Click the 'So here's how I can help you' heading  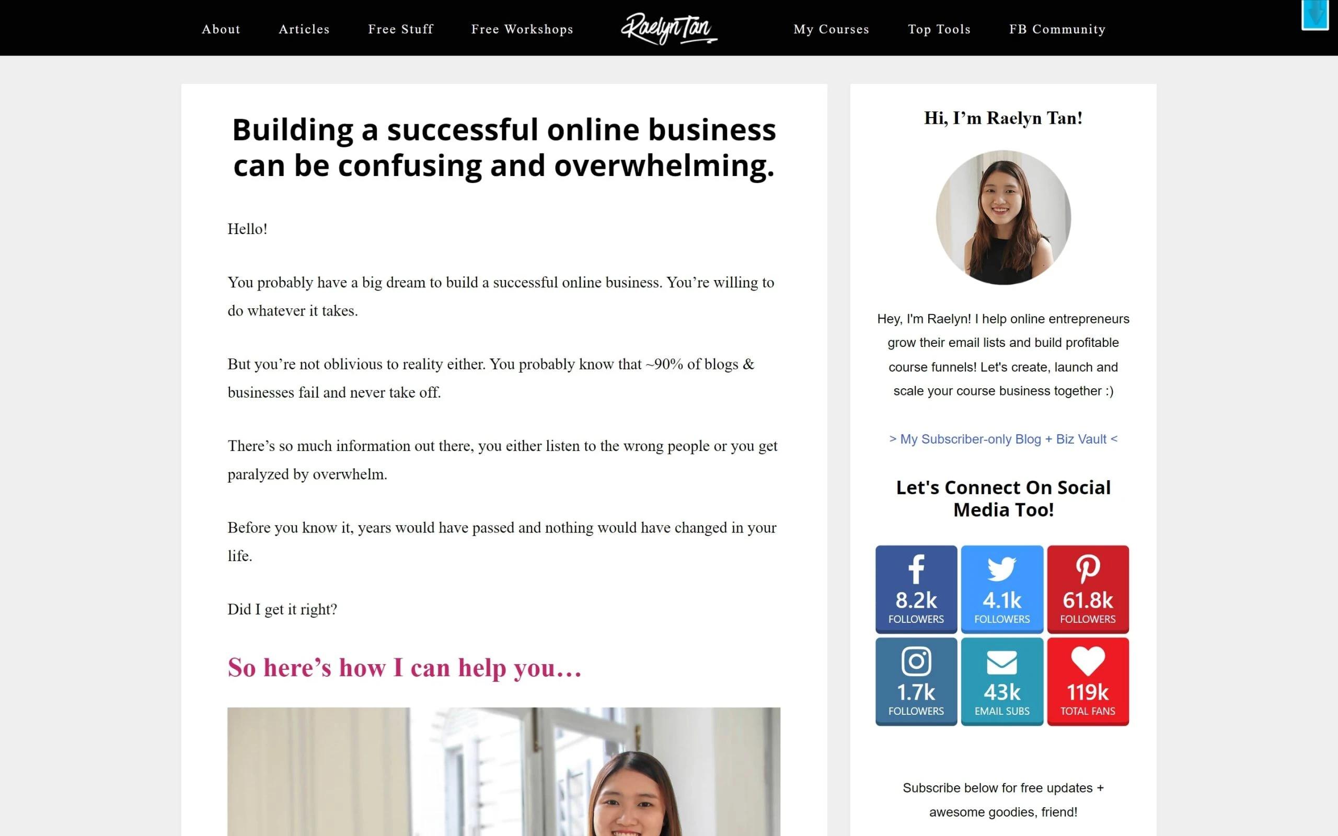[404, 667]
